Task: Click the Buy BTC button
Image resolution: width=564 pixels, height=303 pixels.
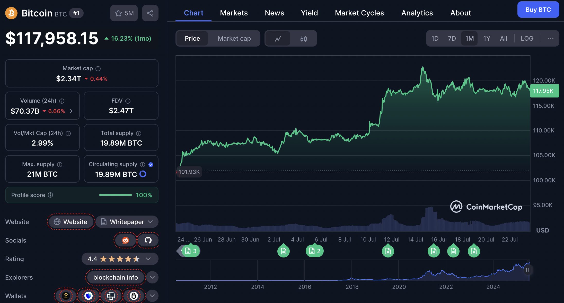Action: click(x=538, y=10)
